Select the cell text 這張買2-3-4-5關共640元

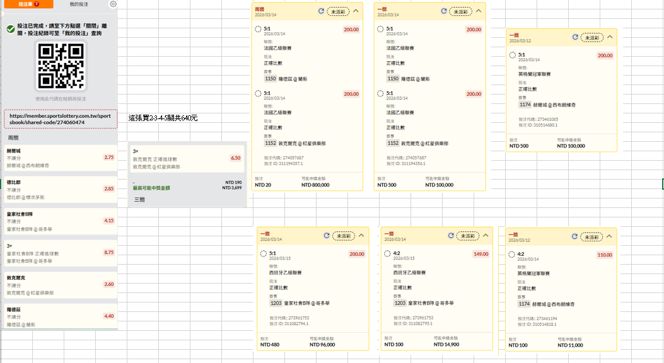click(x=163, y=118)
